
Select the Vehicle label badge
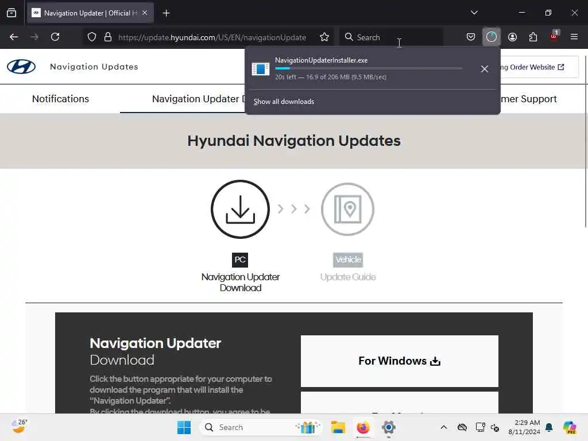[x=348, y=260]
